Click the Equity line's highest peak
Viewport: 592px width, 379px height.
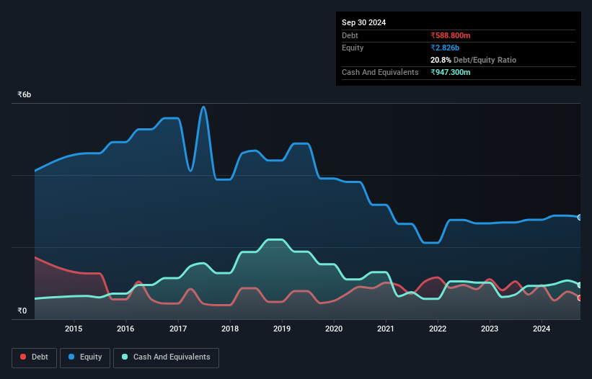[204, 107]
